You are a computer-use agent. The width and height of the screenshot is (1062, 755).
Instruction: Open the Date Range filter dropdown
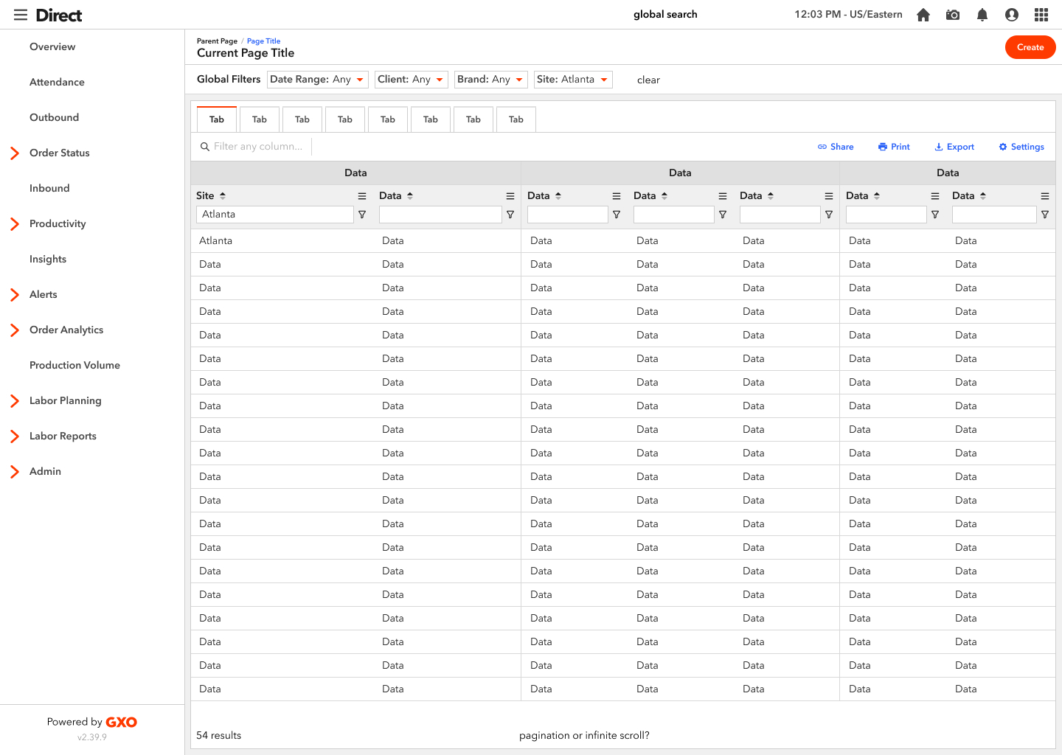point(317,79)
